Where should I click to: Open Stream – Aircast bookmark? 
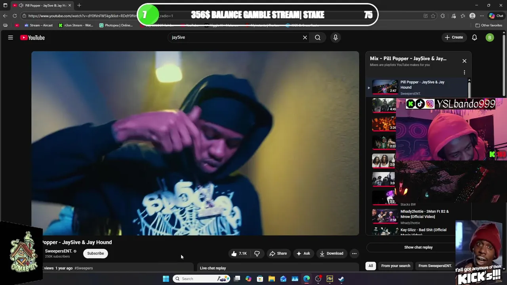point(38,25)
